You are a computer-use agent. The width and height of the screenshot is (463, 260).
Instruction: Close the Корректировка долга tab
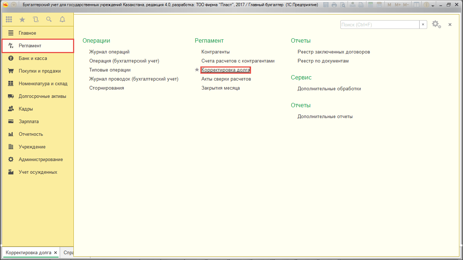pos(55,253)
